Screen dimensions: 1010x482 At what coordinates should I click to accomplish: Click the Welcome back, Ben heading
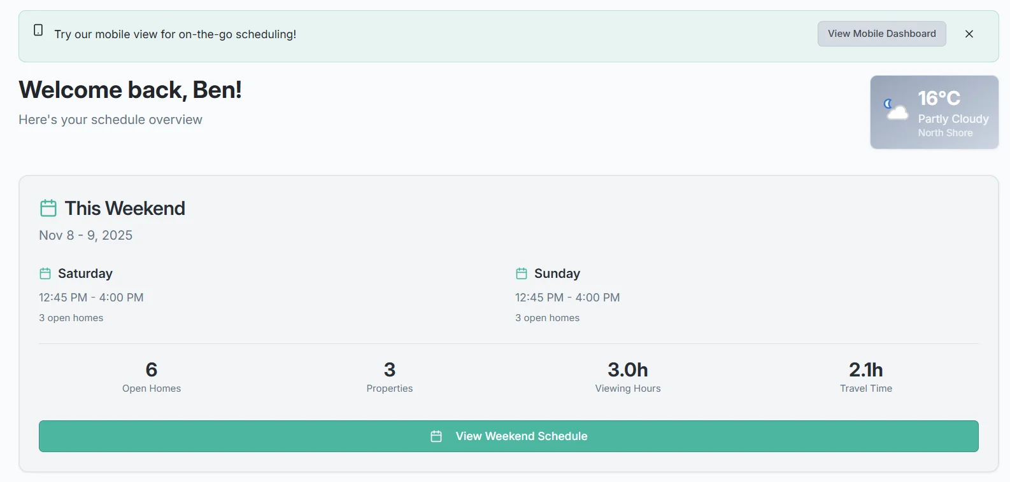click(x=130, y=90)
